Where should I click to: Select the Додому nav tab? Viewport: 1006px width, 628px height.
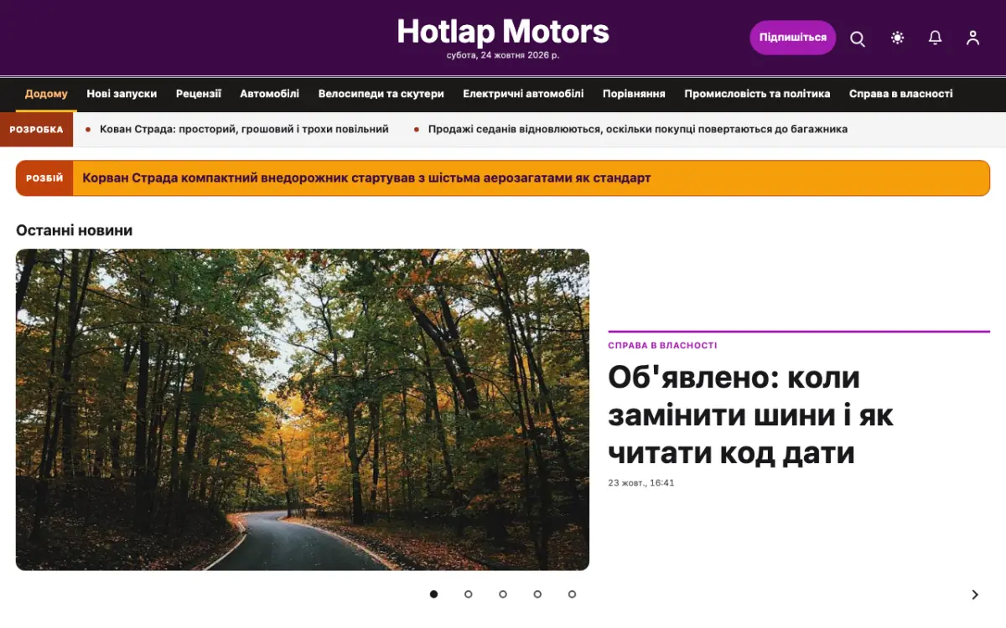point(46,94)
